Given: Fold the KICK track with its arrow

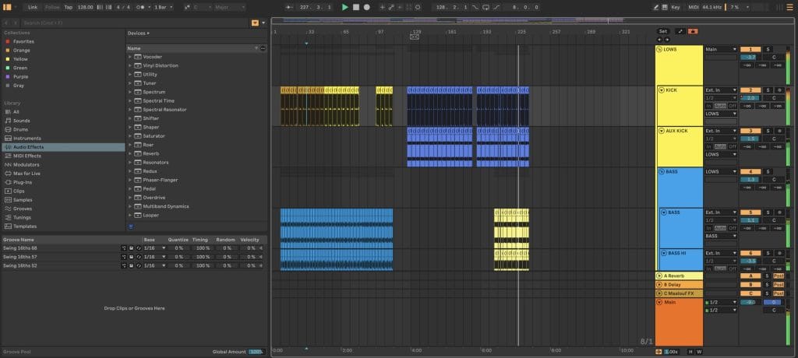Looking at the screenshot, I should (662, 90).
